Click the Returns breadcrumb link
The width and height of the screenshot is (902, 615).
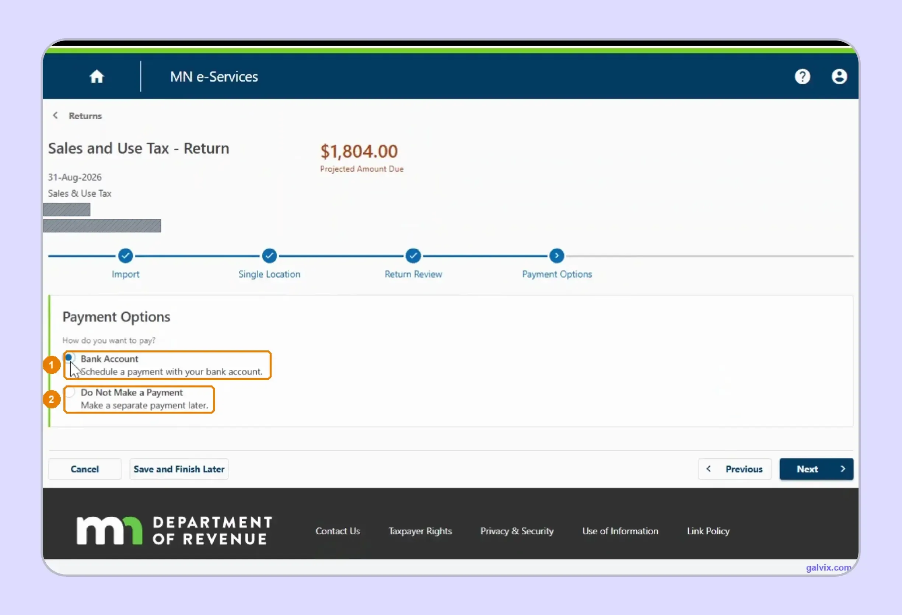point(85,116)
